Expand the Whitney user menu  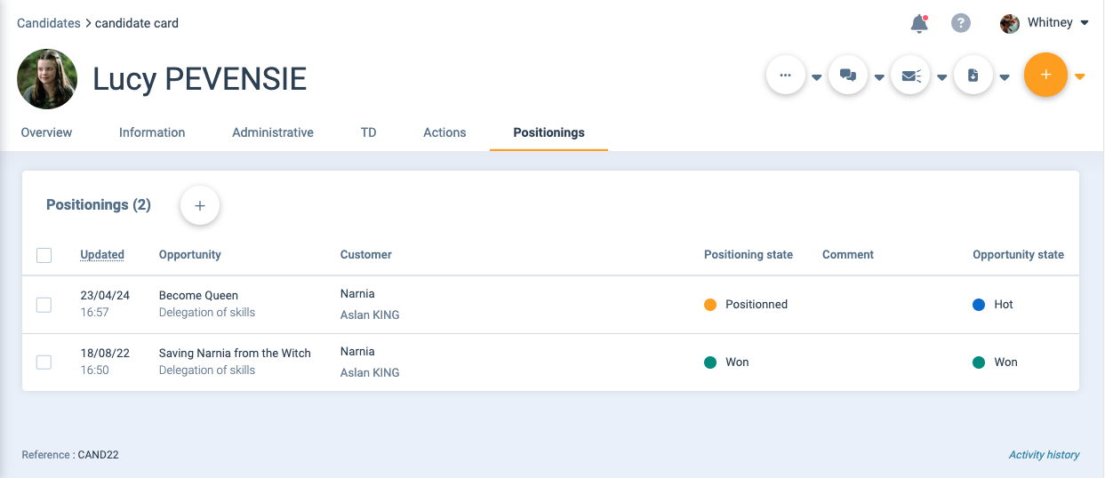tap(1084, 23)
